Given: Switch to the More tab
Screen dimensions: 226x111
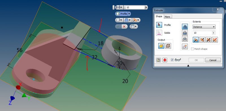Looking at the screenshot, I should (167, 17).
